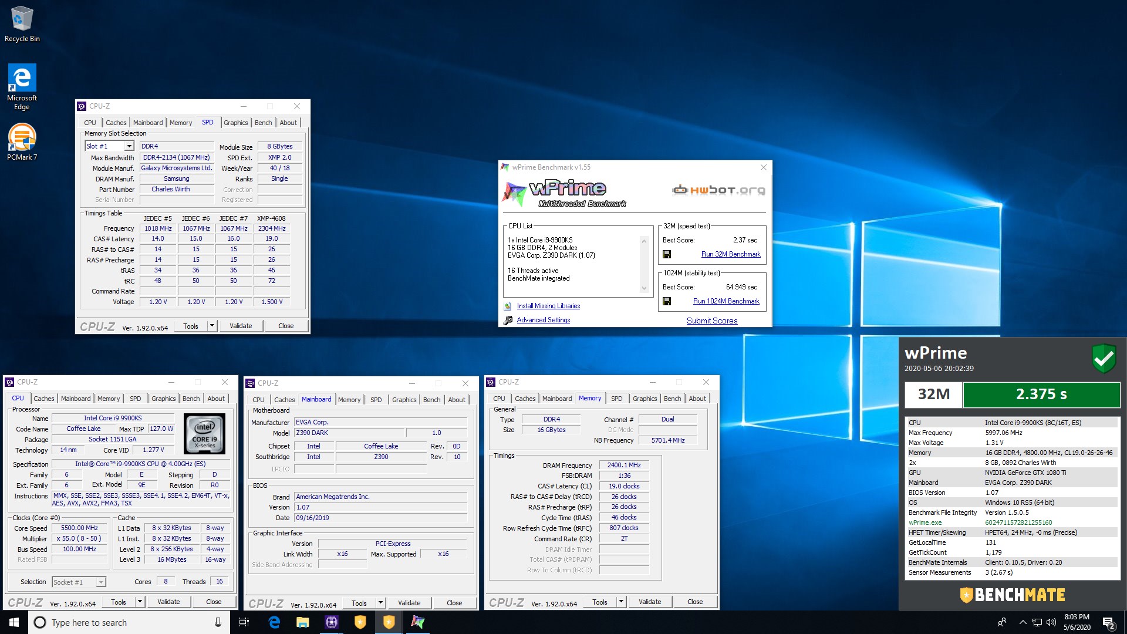
Task: Click the Windows Start button
Action: click(14, 622)
